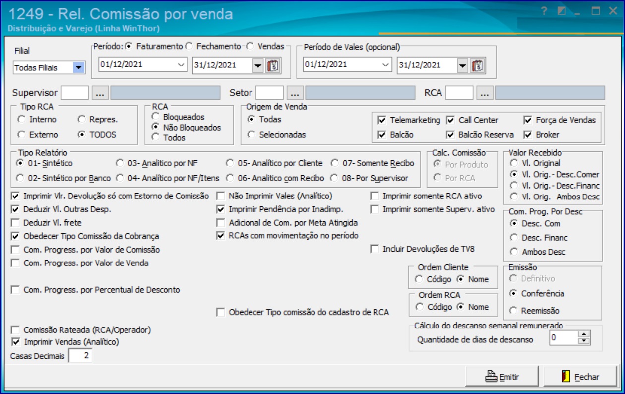This screenshot has width=625, height=394.
Task: Enable Imprimir somente RCA ativo
Action: pyautogui.click(x=426, y=196)
